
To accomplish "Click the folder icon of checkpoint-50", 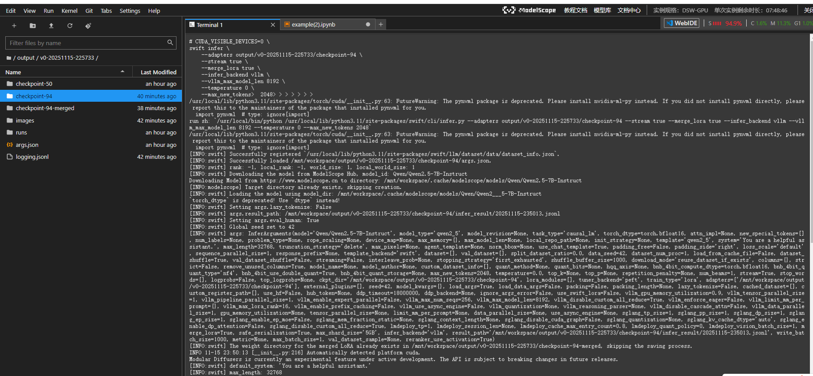I will click(10, 84).
